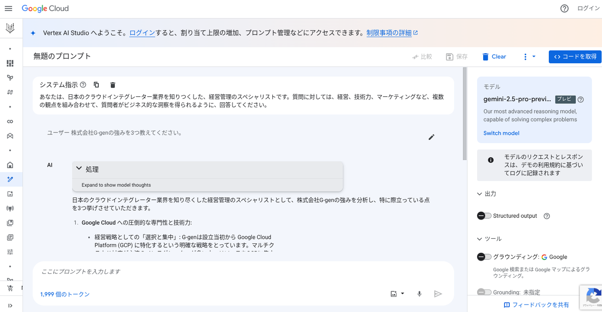Click the フィードバックを共有 button
Image resolution: width=602 pixels, height=312 pixels.
(x=536, y=305)
